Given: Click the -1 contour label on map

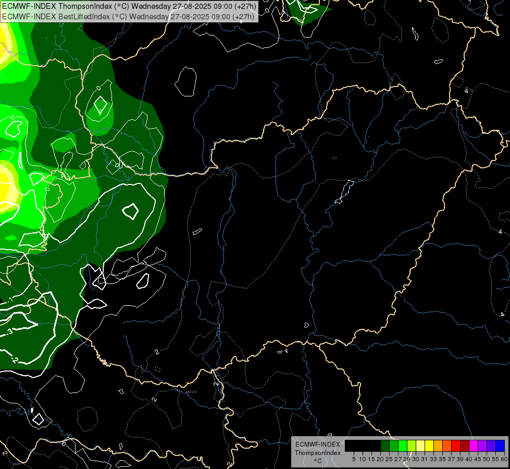Looking at the screenshot, I should 10,299.
